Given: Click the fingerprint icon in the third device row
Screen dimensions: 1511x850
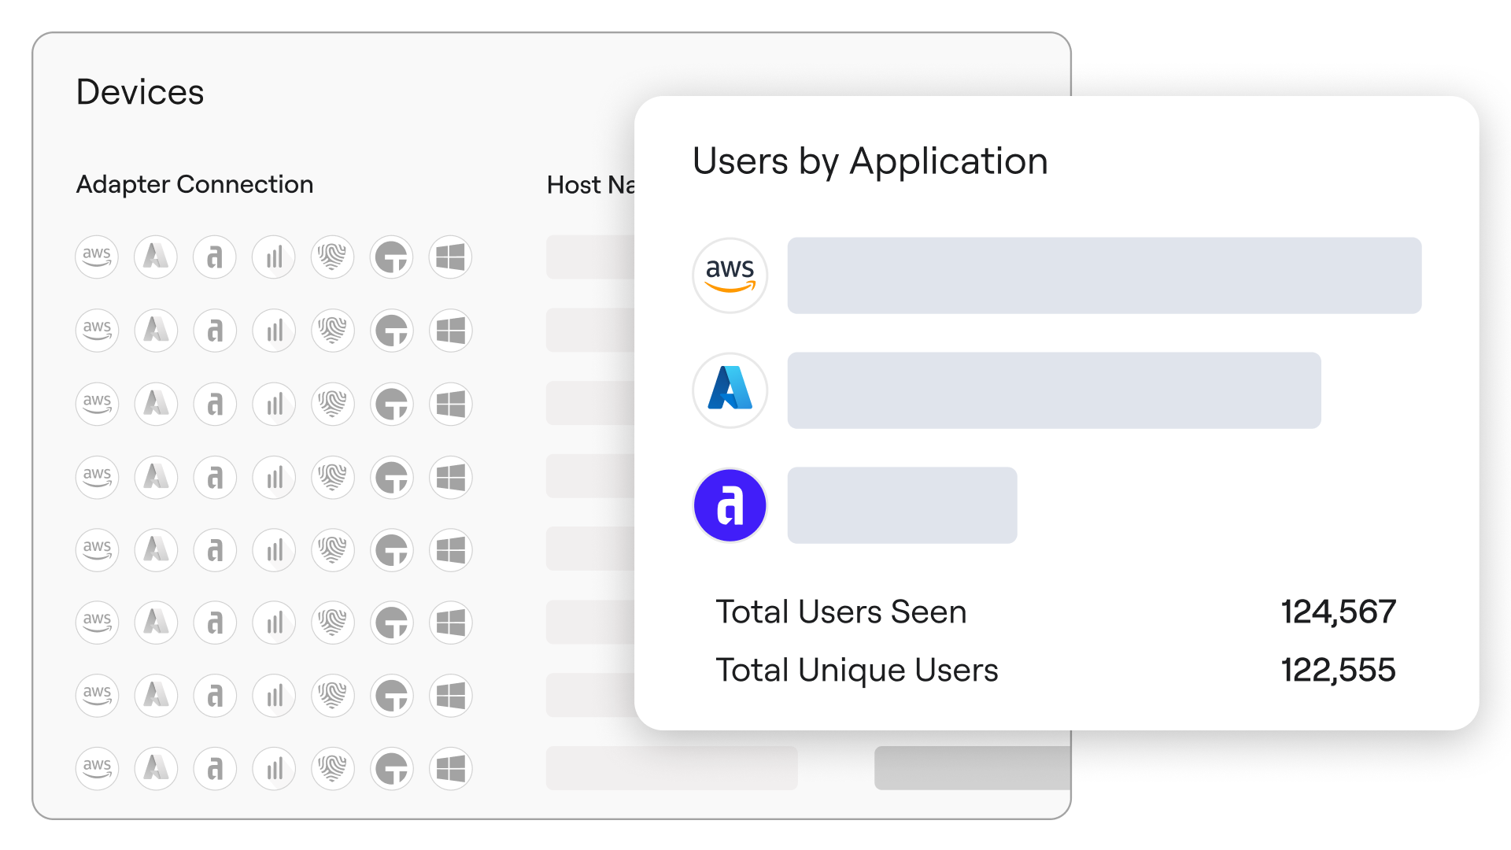Looking at the screenshot, I should pos(333,404).
